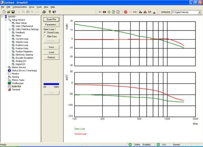Image resolution: width=203 pixels, height=147 pixels.
Task: Click the question mark help icon
Action: [x=50, y=12]
